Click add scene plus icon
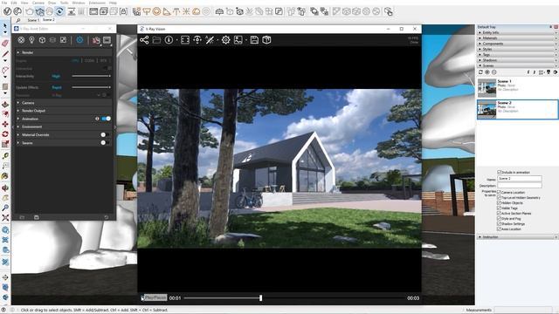 (x=487, y=72)
